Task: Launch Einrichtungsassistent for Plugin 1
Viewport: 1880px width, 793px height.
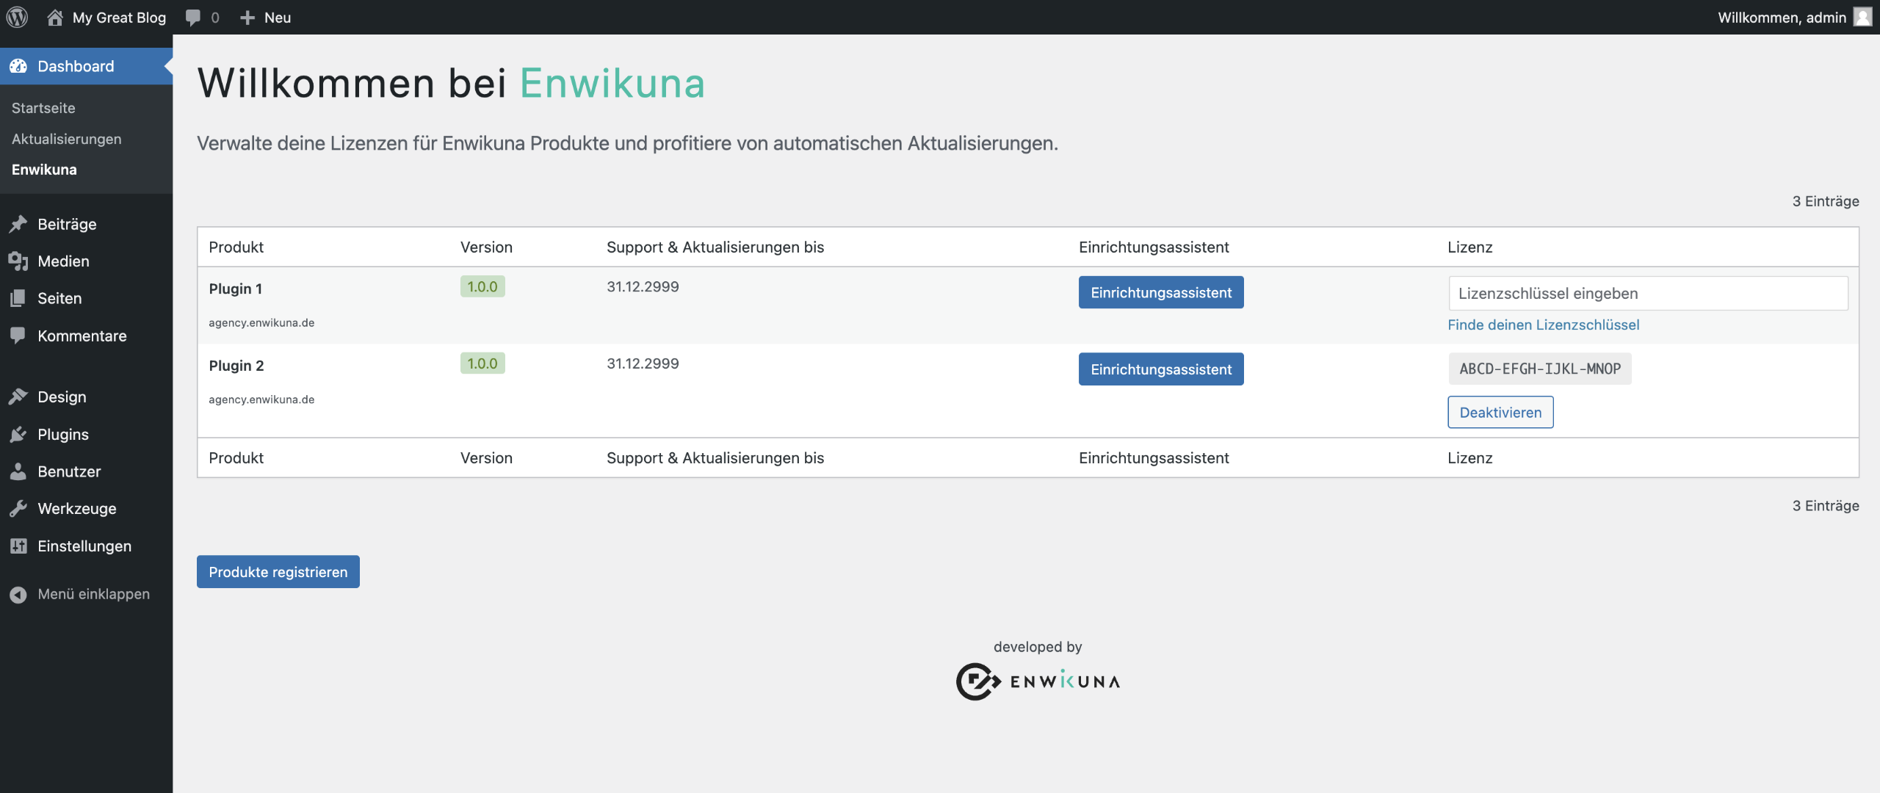Action: click(x=1161, y=292)
